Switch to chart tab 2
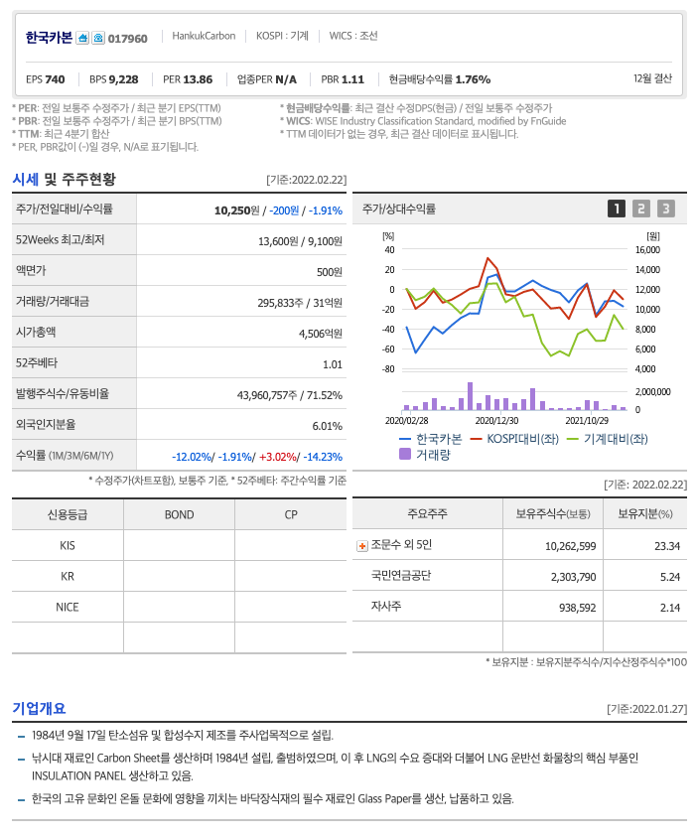The height and width of the screenshot is (838, 696). (641, 209)
